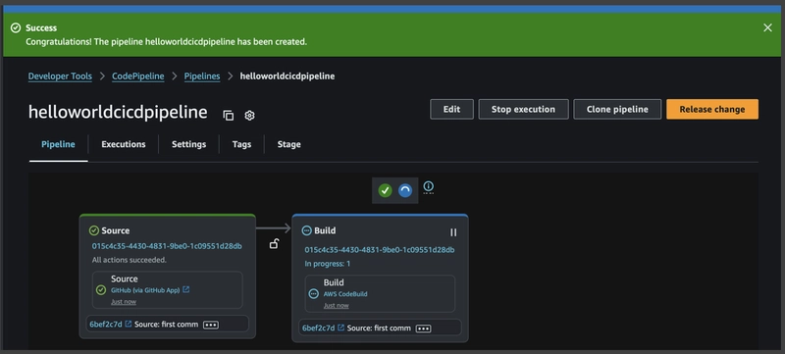This screenshot has width=785, height=354.
Task: Copy the pipeline name with the copy icon
Action: point(229,116)
